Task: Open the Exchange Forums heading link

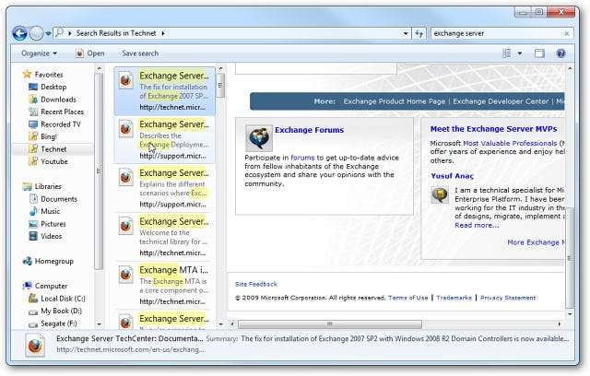Action: pyautogui.click(x=310, y=130)
